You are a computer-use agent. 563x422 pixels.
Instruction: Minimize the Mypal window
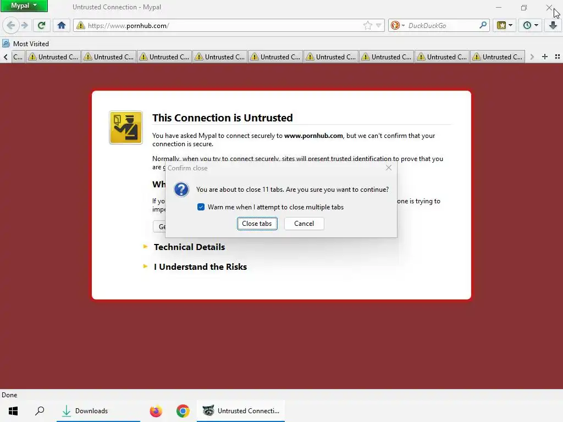coord(498,7)
